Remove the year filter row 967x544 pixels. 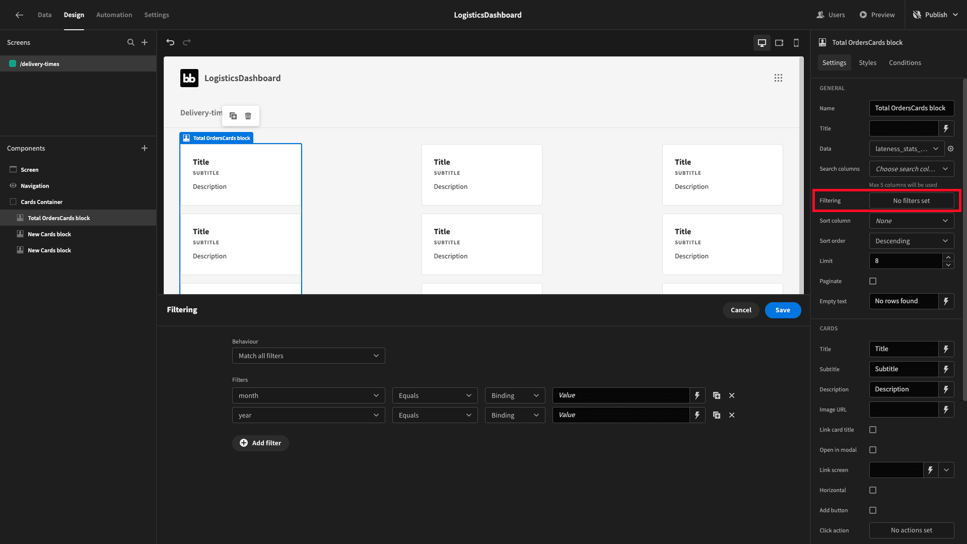click(x=732, y=415)
